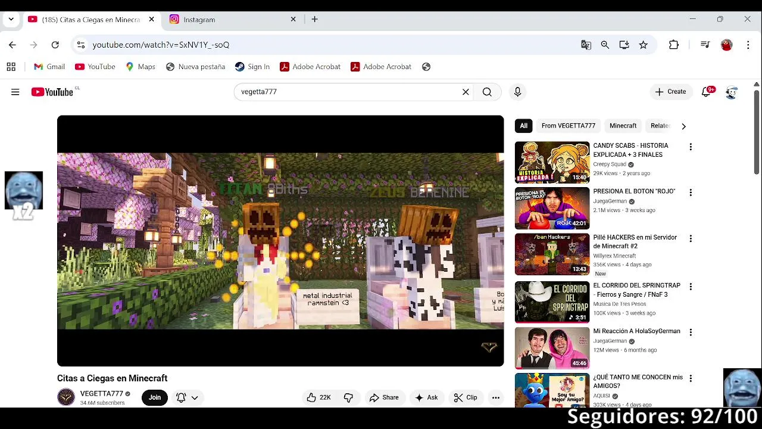This screenshot has width=762, height=429.
Task: Open browser zoom magnifier icon
Action: click(605, 45)
